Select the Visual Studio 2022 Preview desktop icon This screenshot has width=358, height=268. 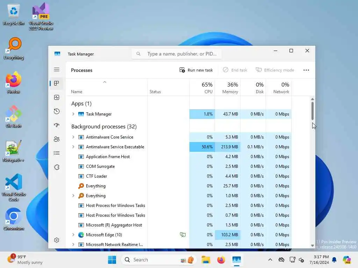(41, 16)
